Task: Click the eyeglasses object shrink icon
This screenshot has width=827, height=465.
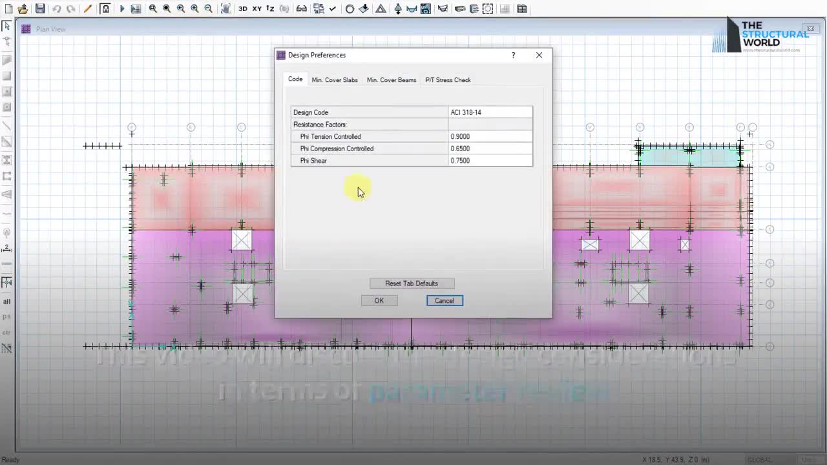Action: [302, 9]
